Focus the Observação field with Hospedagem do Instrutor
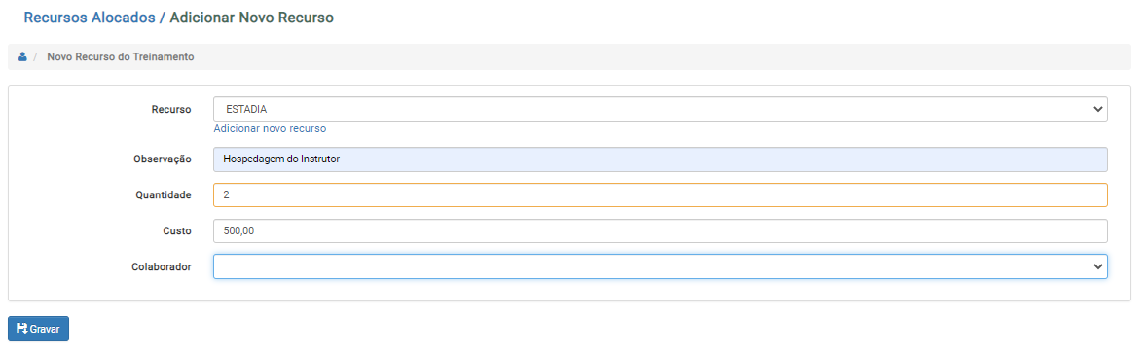Image resolution: width=1135 pixels, height=353 pixels. 660,159
